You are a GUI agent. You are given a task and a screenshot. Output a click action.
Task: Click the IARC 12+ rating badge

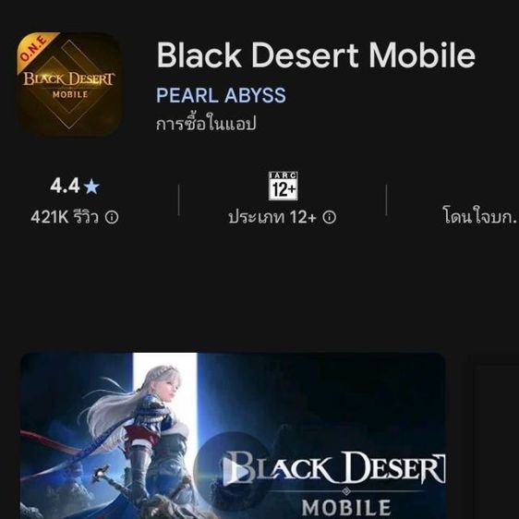coord(283,186)
